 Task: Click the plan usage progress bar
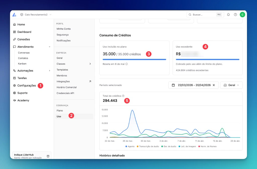pos(135,59)
